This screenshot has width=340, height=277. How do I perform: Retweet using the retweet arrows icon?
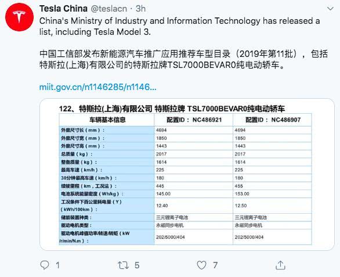(123, 265)
